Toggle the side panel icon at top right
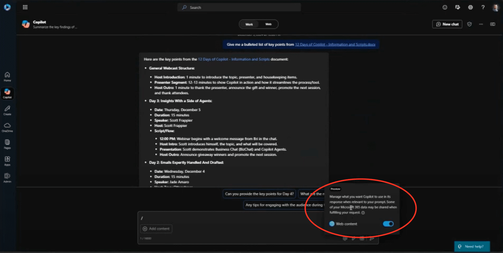The width and height of the screenshot is (503, 253). [492, 24]
